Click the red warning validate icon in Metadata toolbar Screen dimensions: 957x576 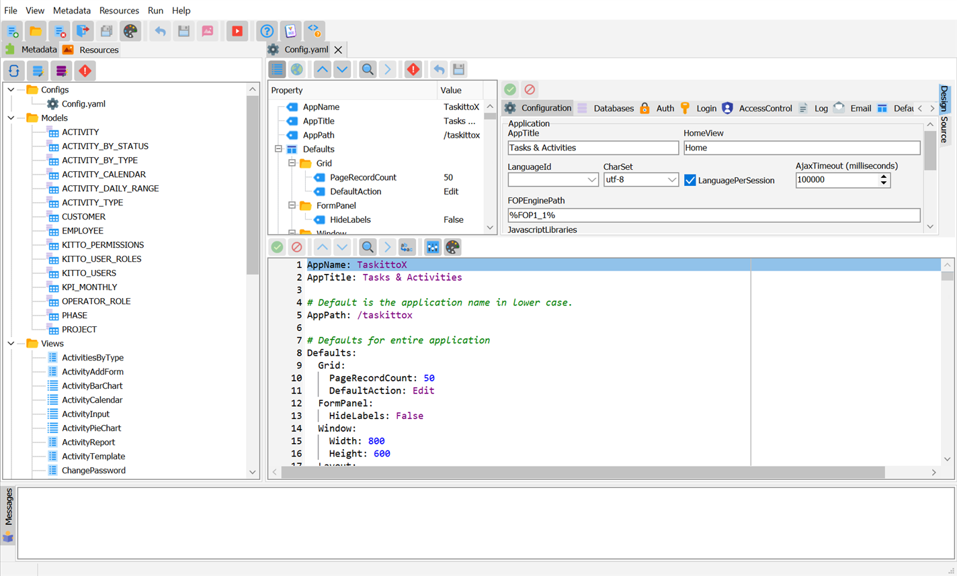click(85, 70)
